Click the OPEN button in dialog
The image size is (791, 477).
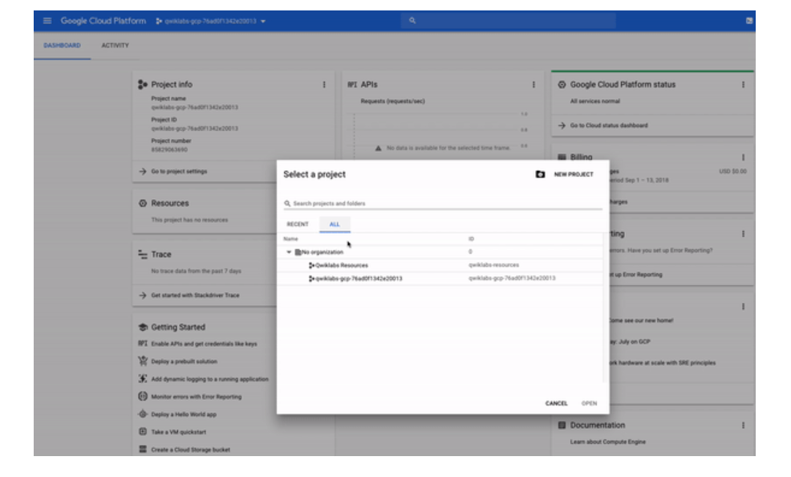(x=589, y=403)
